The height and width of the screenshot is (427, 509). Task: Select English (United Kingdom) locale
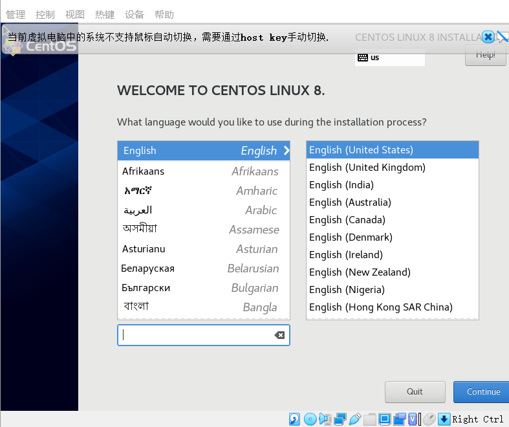[x=393, y=168]
